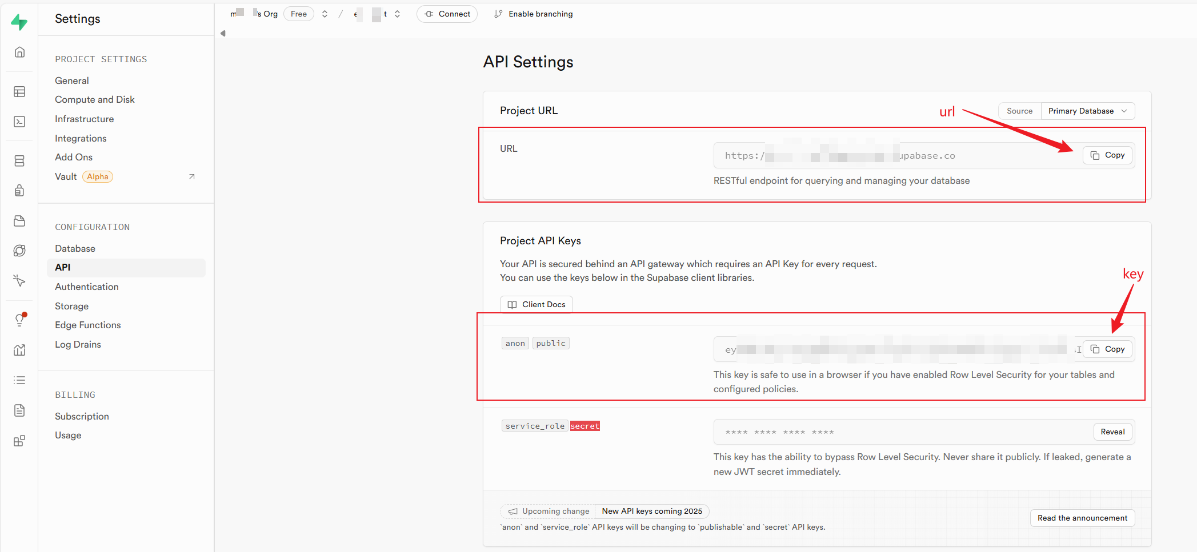Viewport: 1197px width, 552px height.
Task: Click Read the announcement button
Action: tap(1082, 518)
